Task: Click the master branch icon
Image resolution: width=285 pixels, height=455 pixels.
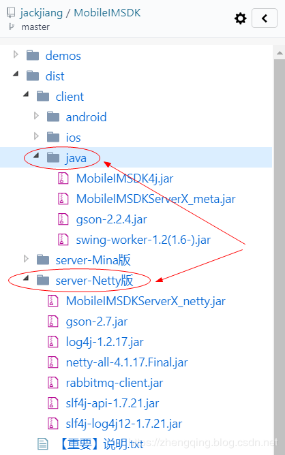Action: click(12, 27)
